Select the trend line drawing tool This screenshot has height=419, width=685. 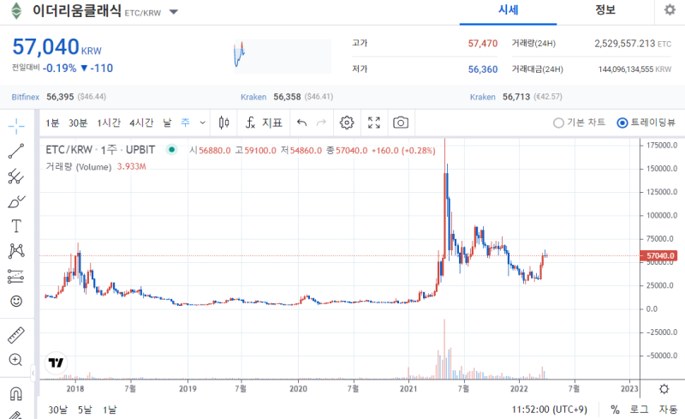pos(16,151)
